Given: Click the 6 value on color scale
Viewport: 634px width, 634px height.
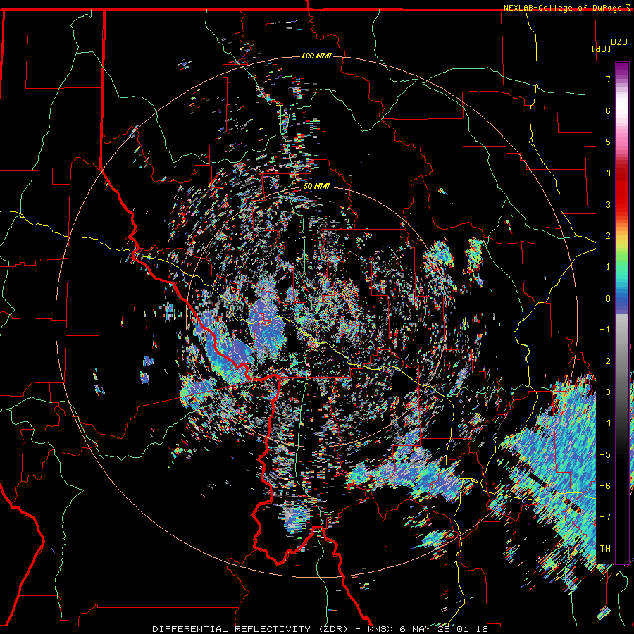Looking at the screenshot, I should pos(608,111).
